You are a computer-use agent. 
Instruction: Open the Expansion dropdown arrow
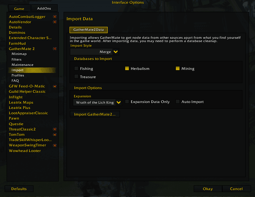pos(119,103)
